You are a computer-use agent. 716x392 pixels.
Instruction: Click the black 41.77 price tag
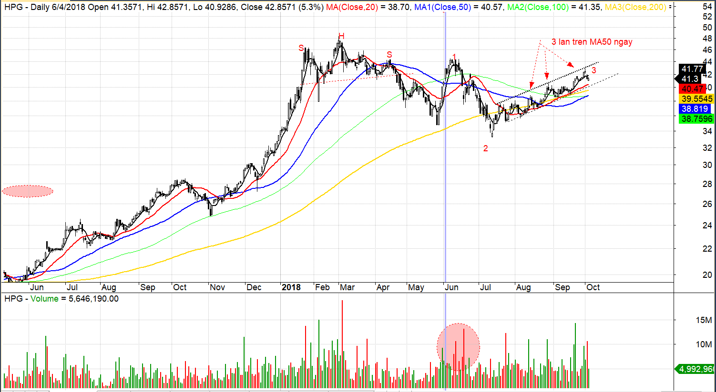tap(693, 69)
